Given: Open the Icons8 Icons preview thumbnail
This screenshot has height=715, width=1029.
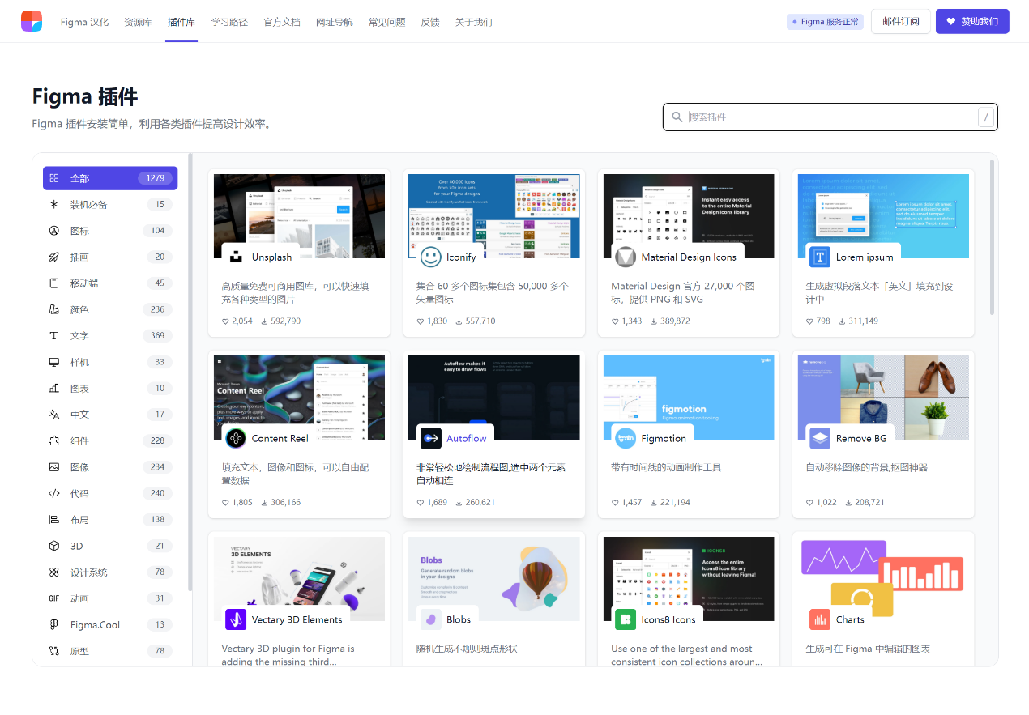Looking at the screenshot, I should (689, 579).
